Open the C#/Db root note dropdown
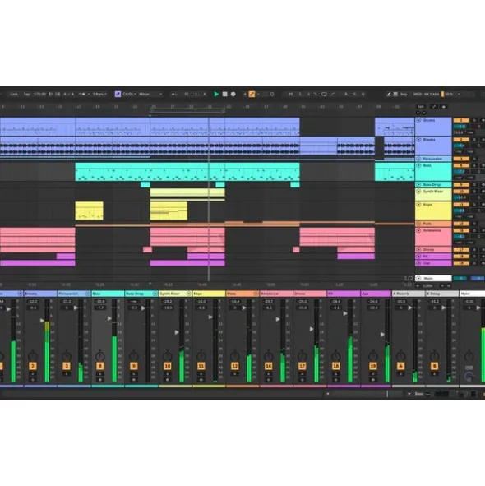485x486 pixels. (130, 94)
